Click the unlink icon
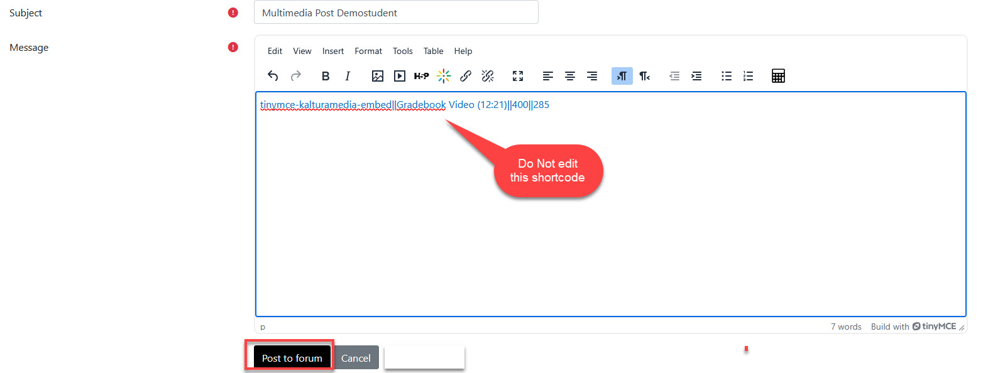Screen dimensions: 988x373 point(488,76)
